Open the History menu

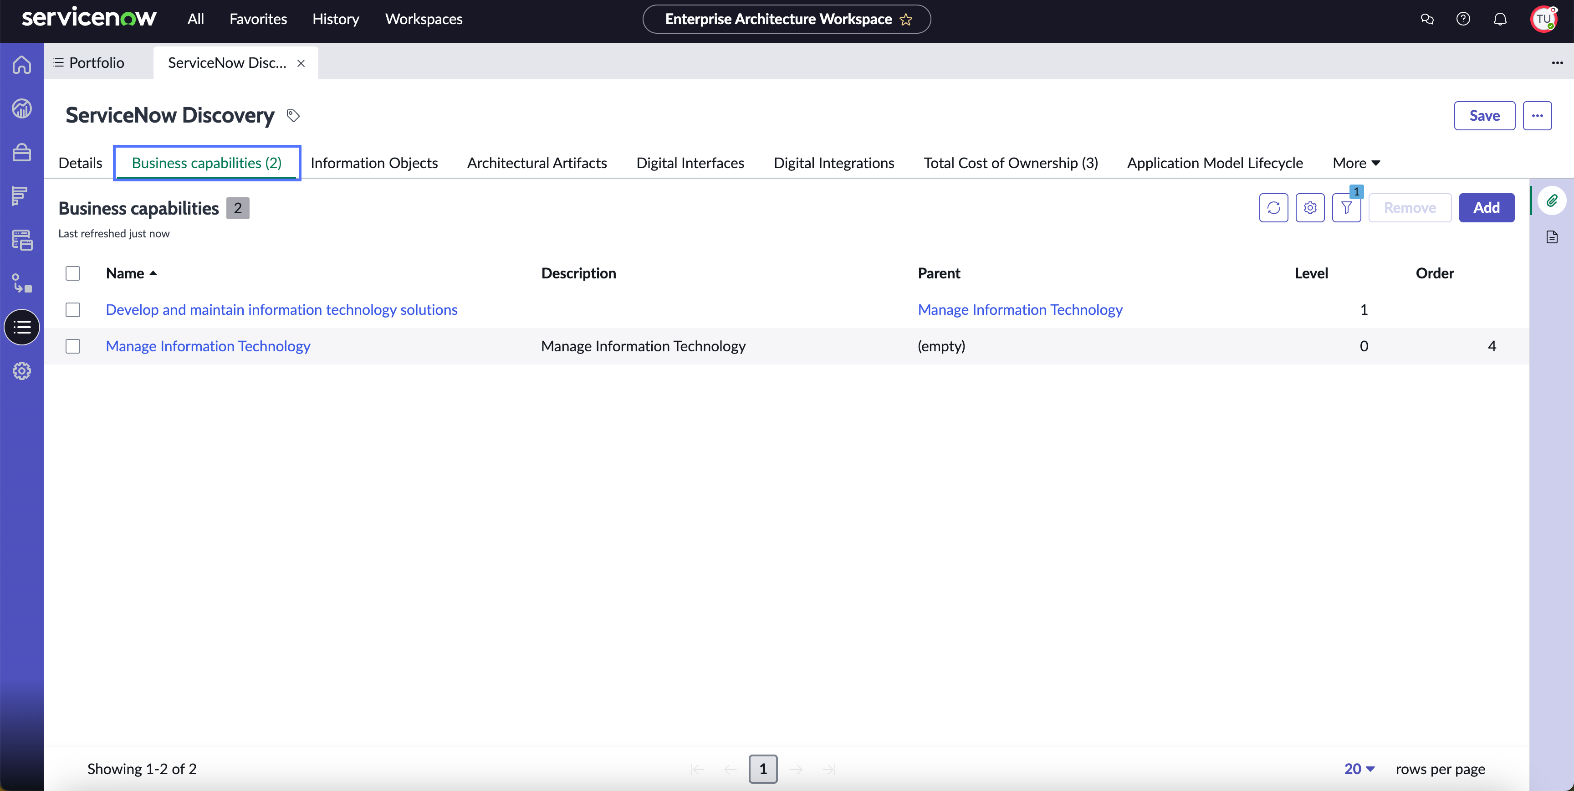point(336,19)
